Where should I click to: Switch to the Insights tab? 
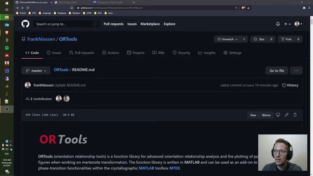pos(206,53)
